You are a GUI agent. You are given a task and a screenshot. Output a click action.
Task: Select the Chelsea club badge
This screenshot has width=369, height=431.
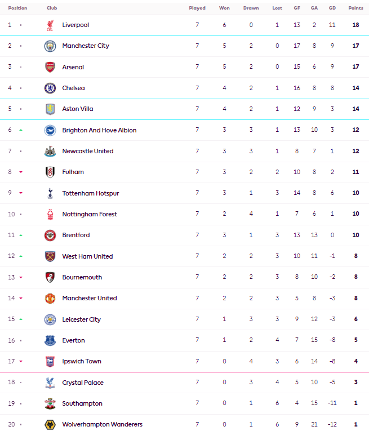point(50,88)
